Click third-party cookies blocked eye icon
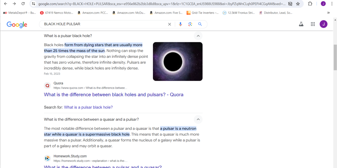This screenshot has height=168, width=337. click(290, 4)
